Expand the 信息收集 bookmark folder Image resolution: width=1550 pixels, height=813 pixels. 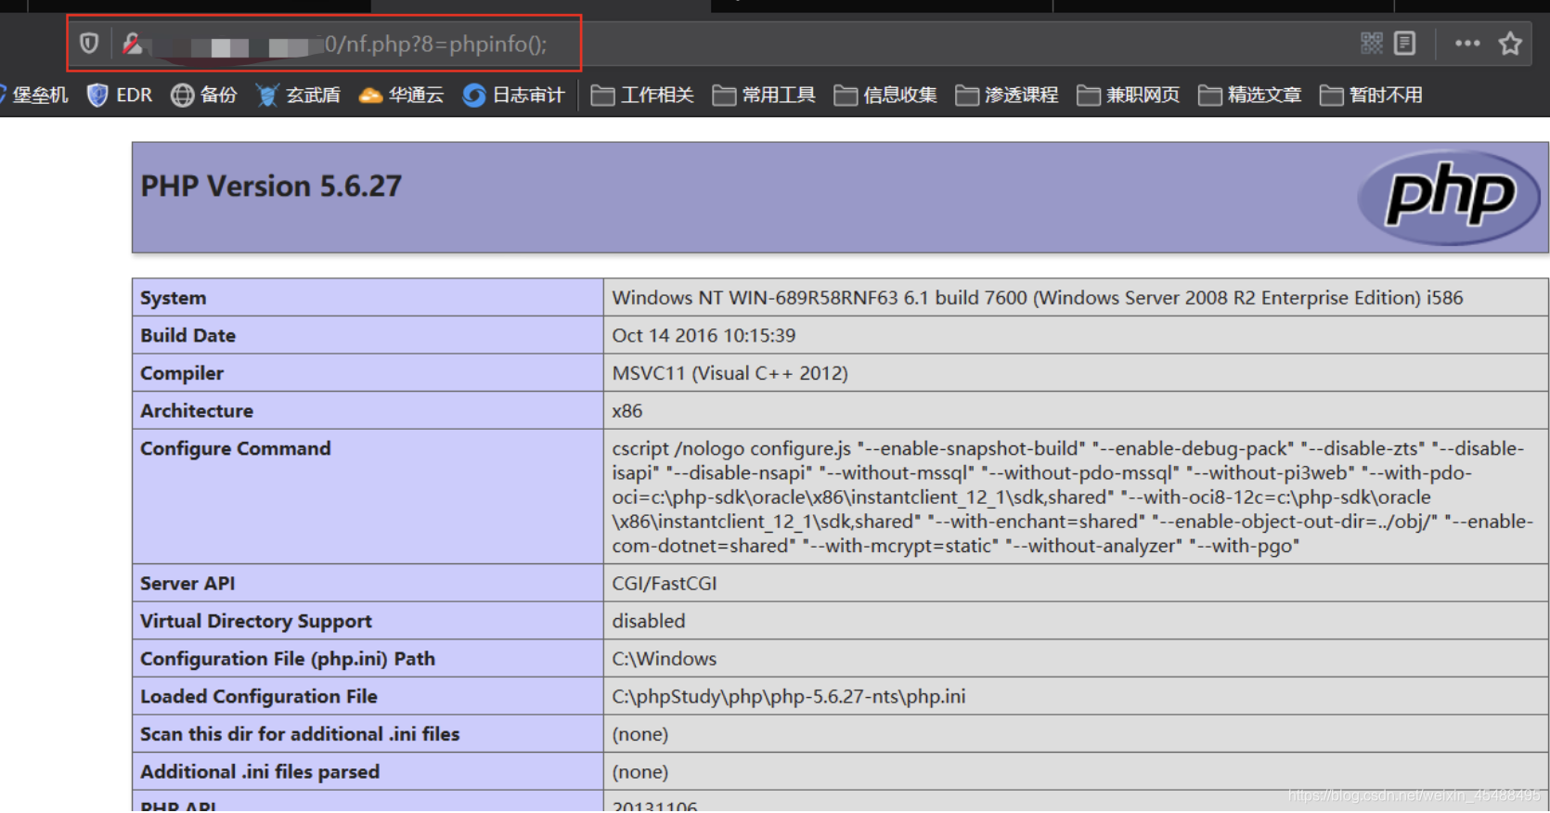(x=885, y=95)
